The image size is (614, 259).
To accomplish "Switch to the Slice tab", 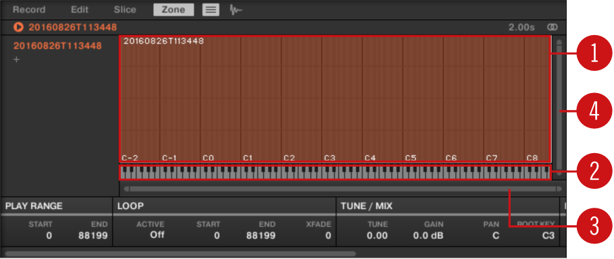I will (x=125, y=10).
